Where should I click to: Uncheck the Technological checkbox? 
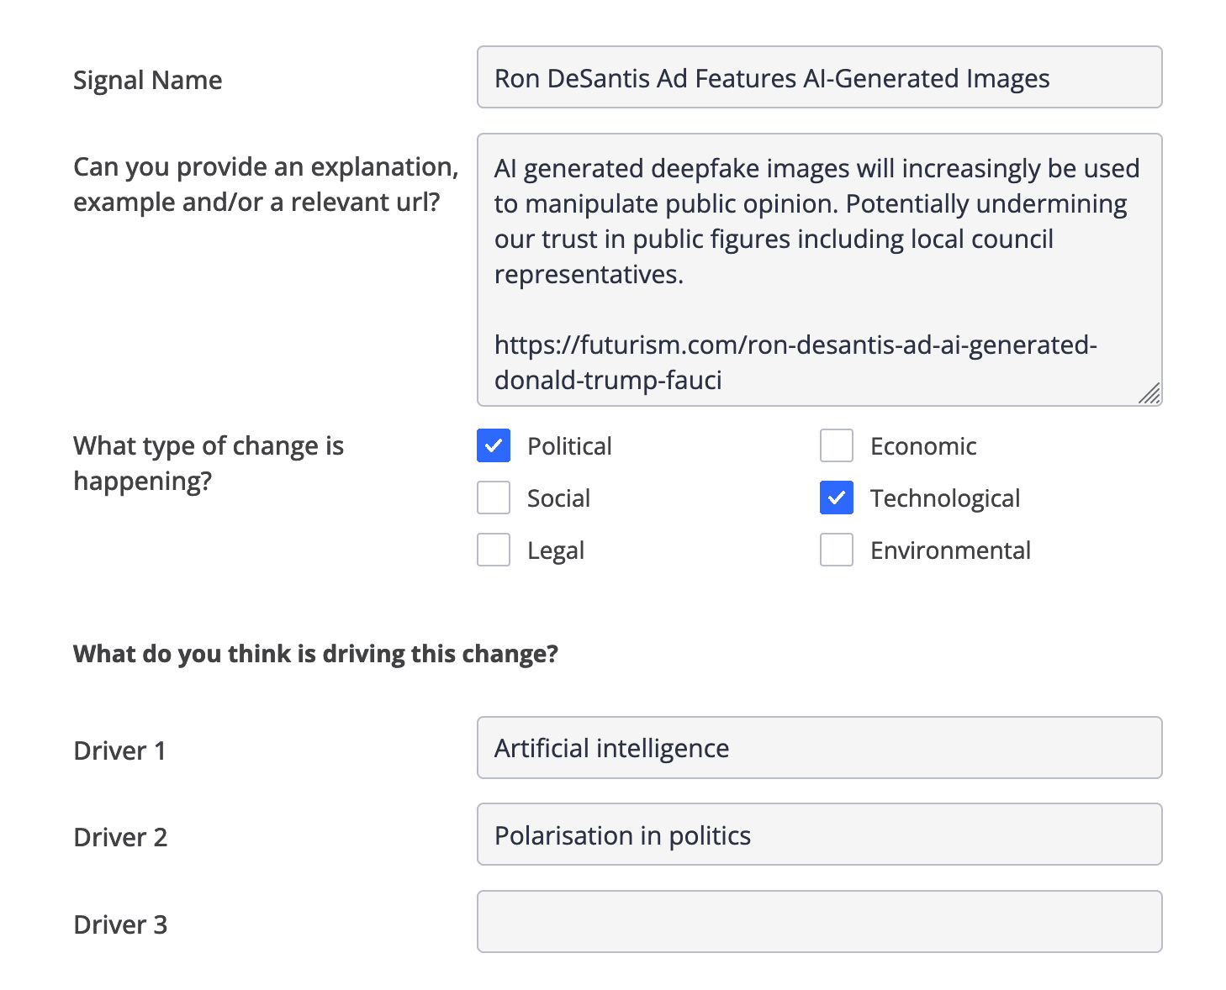click(x=837, y=498)
